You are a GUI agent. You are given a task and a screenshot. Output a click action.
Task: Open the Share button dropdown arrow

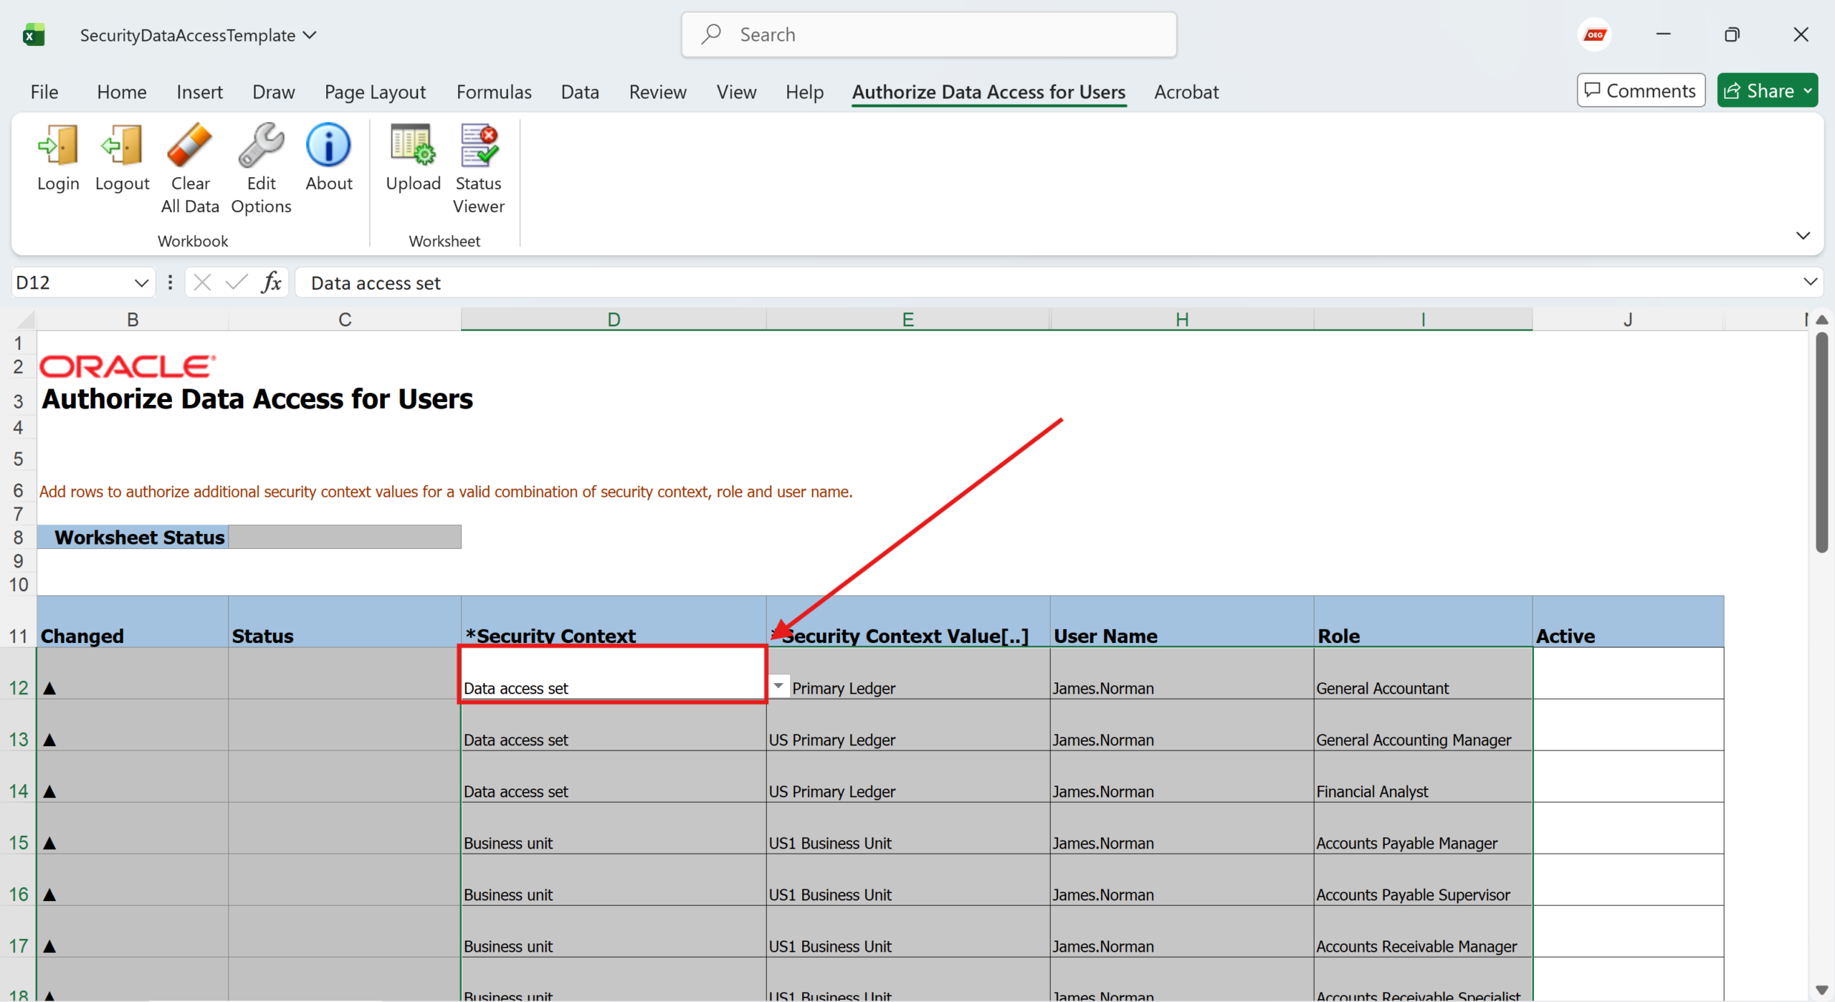coord(1808,91)
